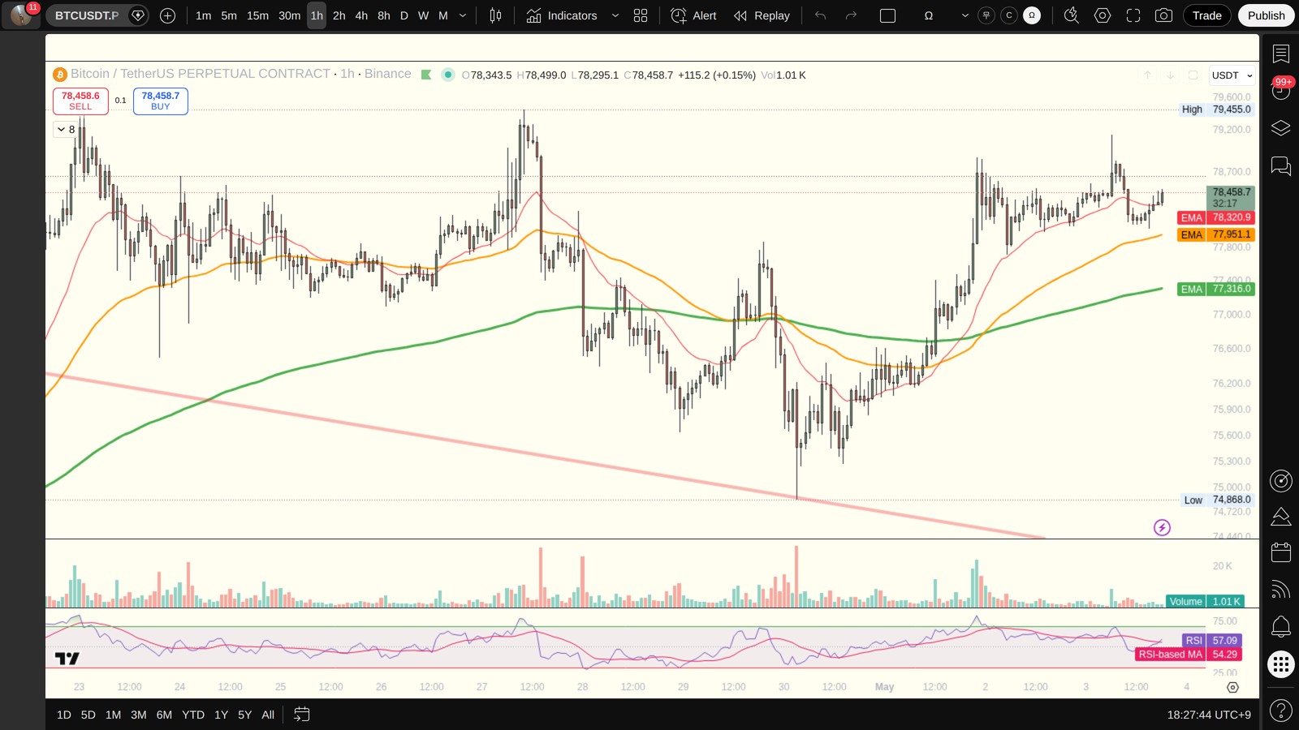Viewport: 1299px width, 730px height.
Task: Set date range to 1M
Action: coord(114,715)
